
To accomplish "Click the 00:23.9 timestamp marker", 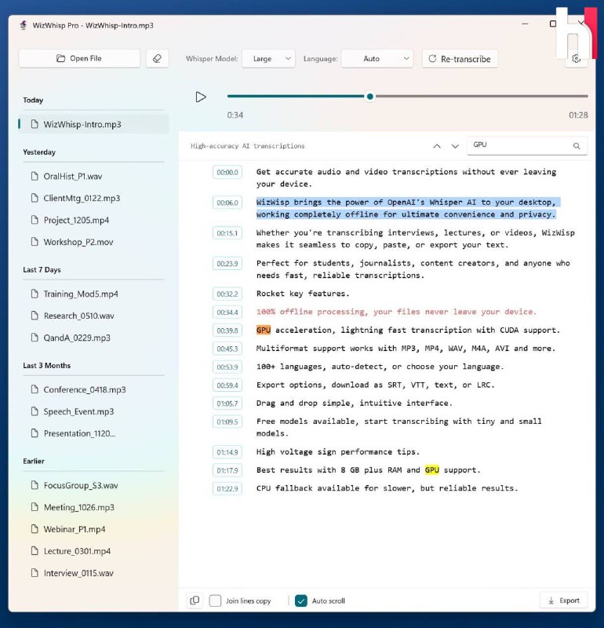I will point(227,264).
